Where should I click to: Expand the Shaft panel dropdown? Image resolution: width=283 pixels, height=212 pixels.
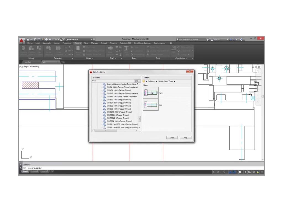point(113,58)
